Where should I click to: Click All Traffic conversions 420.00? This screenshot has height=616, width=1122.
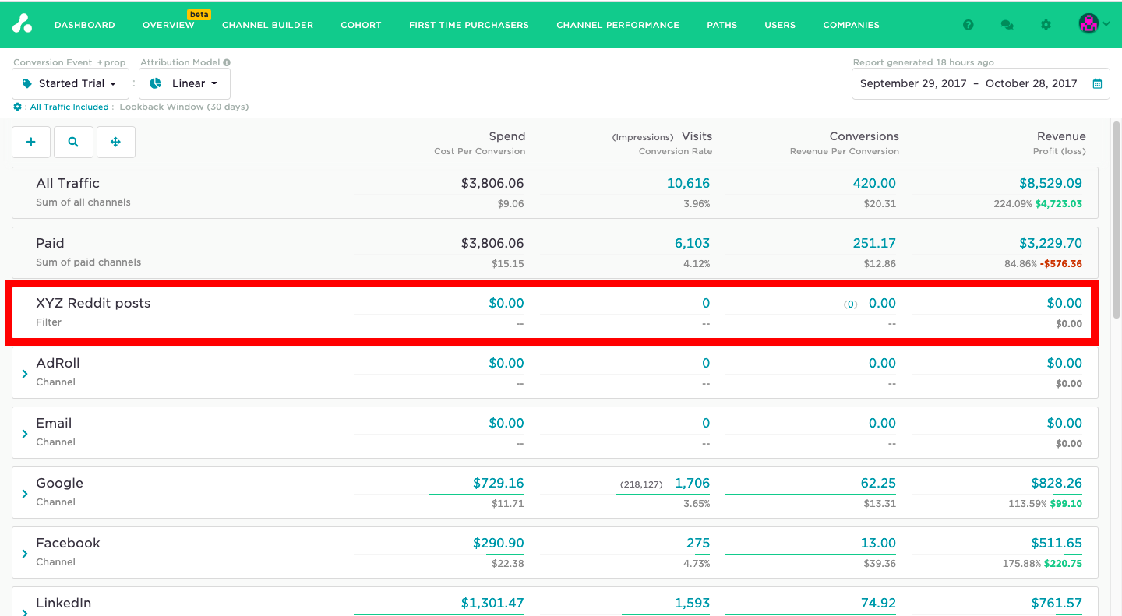874,183
